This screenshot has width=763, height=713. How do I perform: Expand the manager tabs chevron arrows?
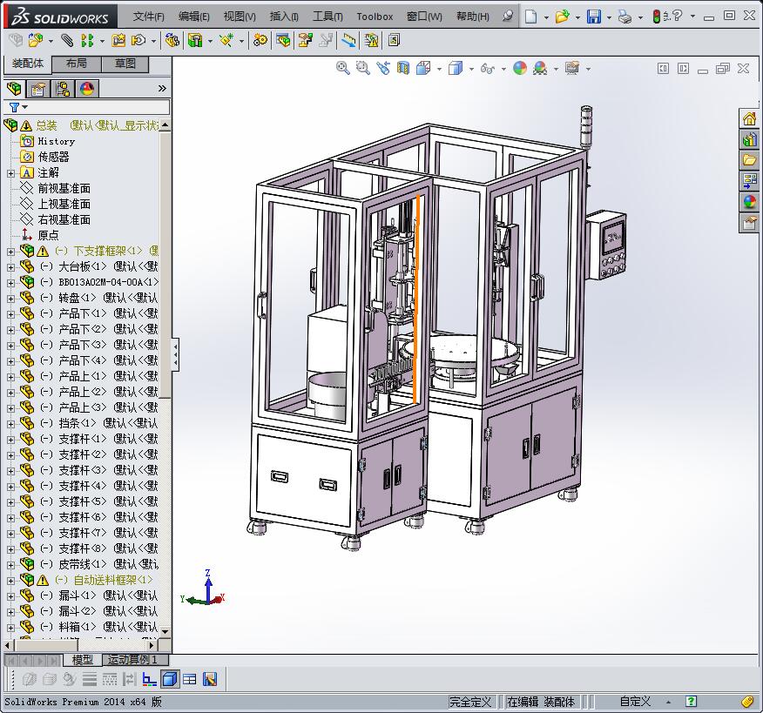click(162, 89)
